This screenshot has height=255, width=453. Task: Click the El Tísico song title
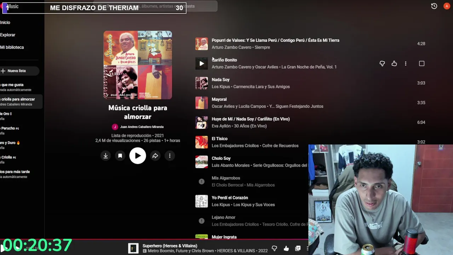coord(219,139)
